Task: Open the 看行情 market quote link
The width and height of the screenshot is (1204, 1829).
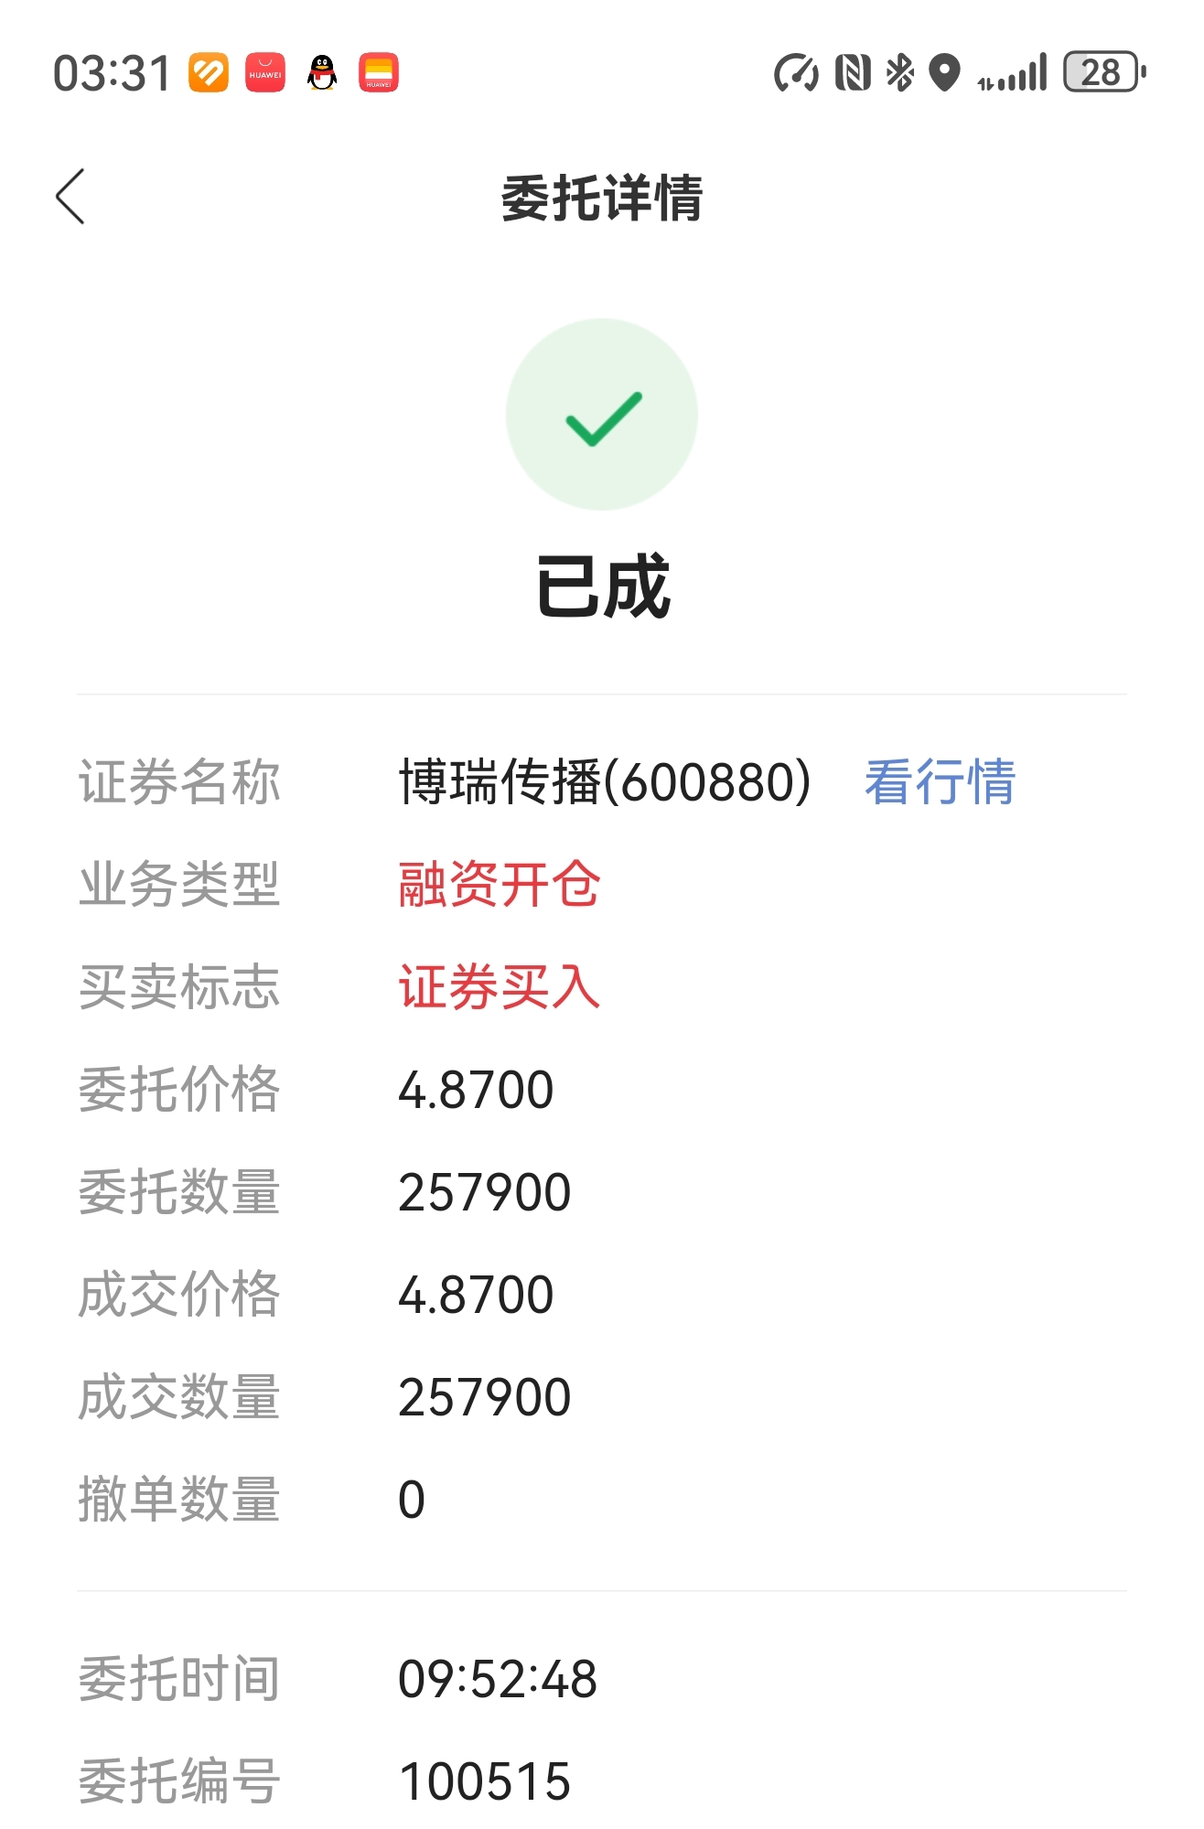Action: pos(940,782)
